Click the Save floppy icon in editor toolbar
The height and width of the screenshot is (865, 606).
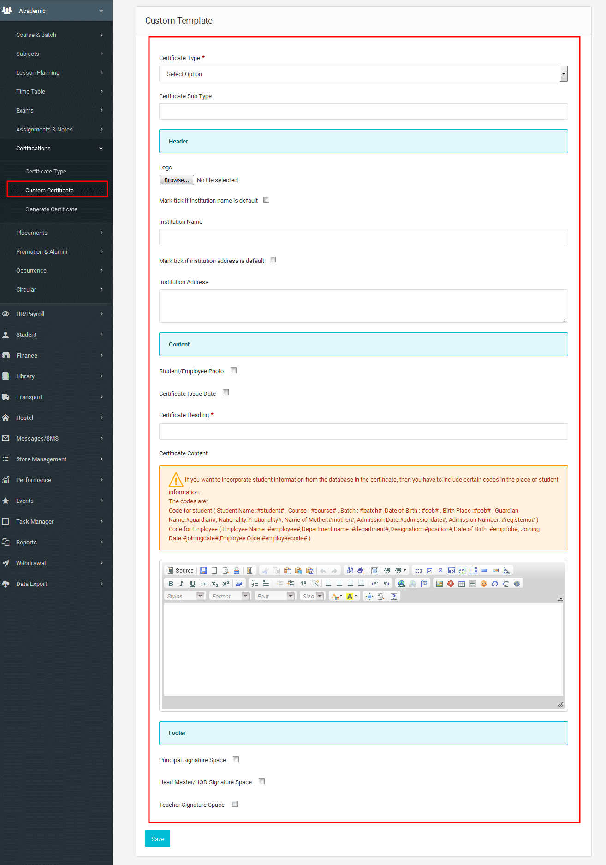(x=203, y=571)
